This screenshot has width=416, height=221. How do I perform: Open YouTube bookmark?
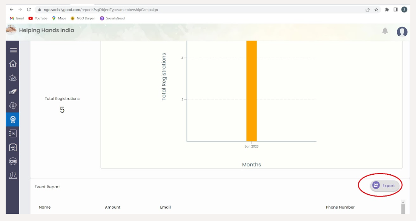(38, 18)
